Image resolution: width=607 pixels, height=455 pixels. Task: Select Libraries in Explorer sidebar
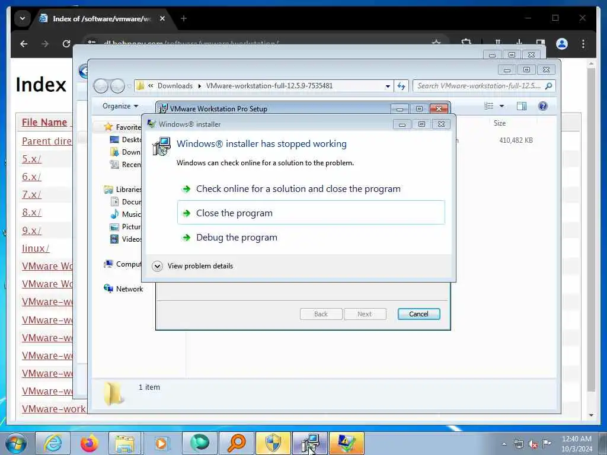[123, 189]
